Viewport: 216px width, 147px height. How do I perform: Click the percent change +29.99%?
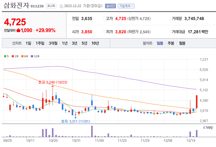click(45, 30)
